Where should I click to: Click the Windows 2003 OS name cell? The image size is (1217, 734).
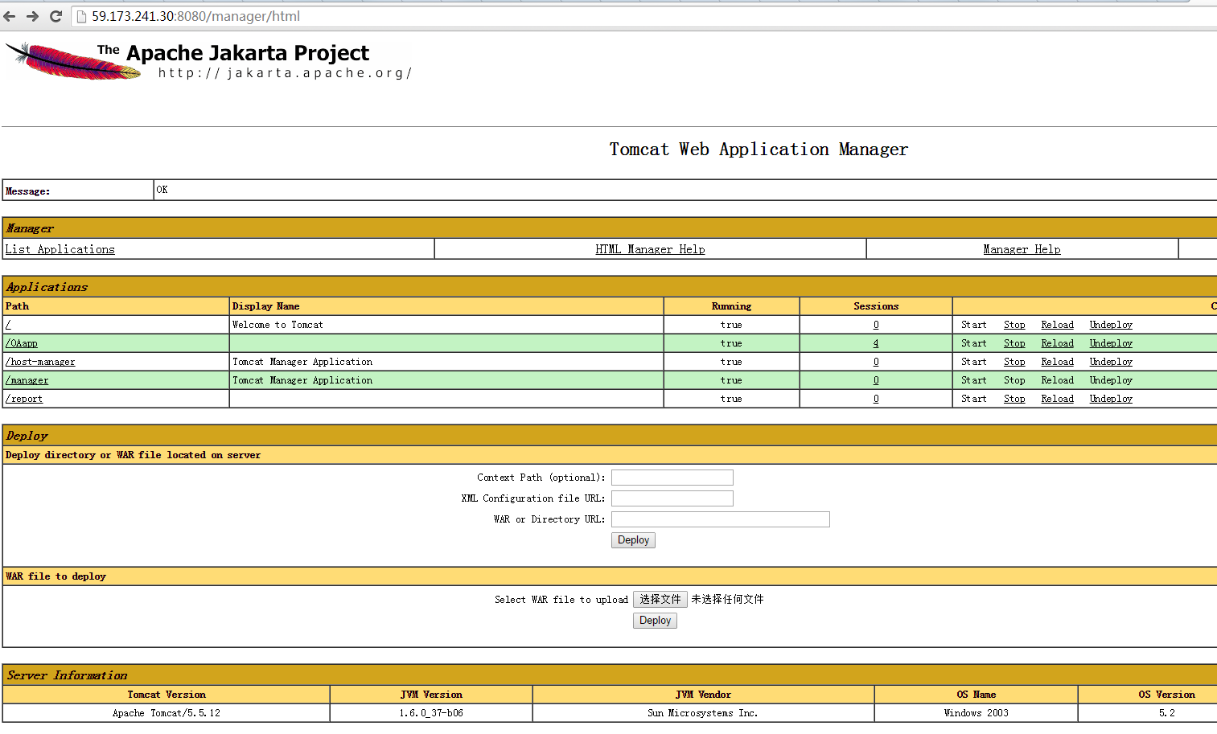coord(976,713)
